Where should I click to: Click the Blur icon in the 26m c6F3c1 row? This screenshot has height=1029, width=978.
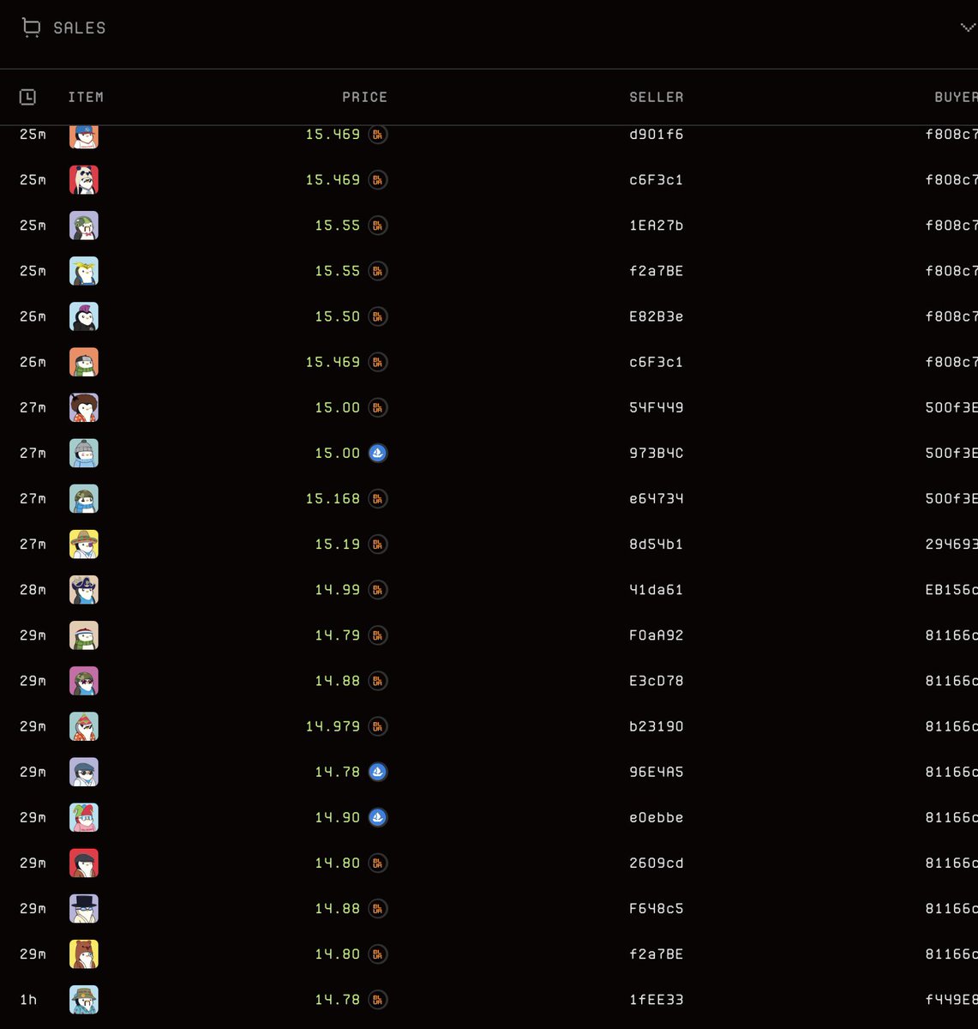378,362
